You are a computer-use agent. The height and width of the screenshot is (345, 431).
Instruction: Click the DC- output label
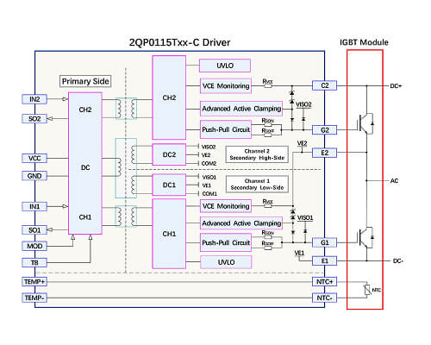tap(398, 261)
